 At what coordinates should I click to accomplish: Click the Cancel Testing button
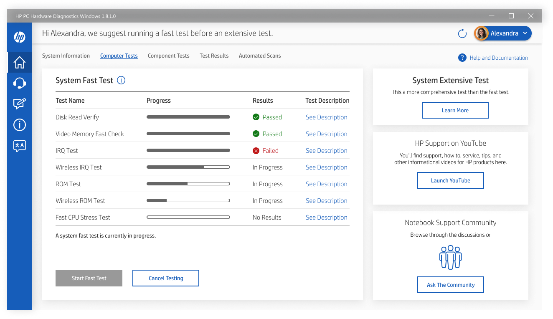tap(166, 278)
